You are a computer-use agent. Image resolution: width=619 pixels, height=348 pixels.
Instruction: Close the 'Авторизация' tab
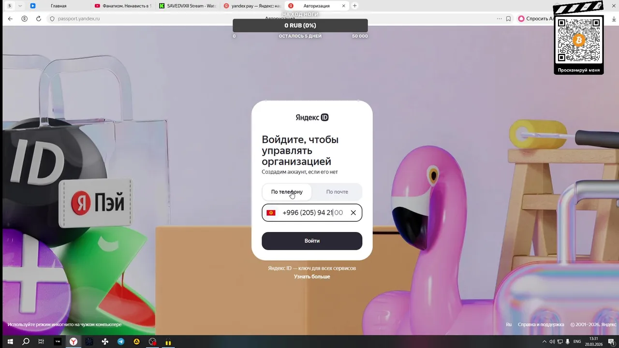coord(344,6)
